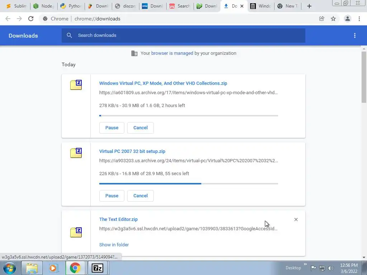
Task: Cancel the Windows Virtual PC XP Mode download
Action: [140, 128]
